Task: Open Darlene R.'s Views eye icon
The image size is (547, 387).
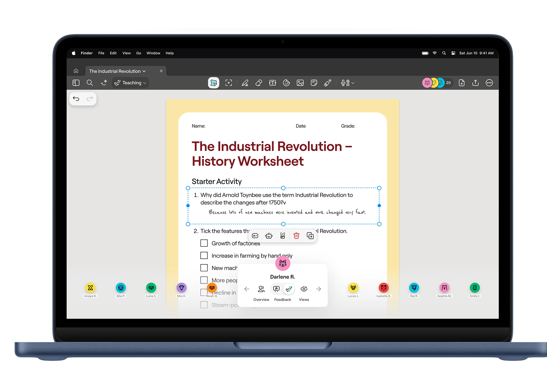Action: point(304,289)
